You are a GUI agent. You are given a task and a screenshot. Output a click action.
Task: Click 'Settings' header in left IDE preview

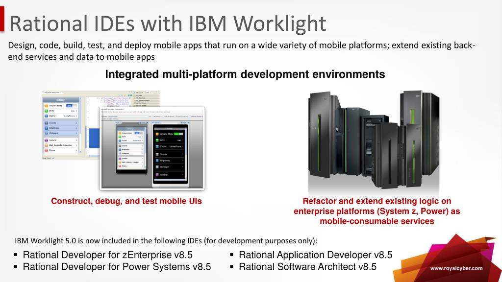[61, 100]
